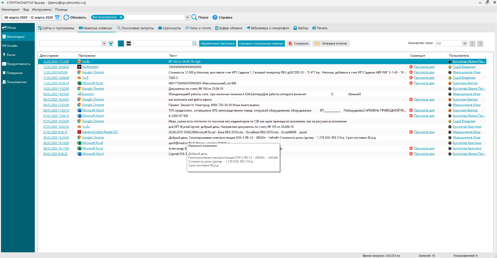Open Microsoft Word link at 07.03.2020 17:04:10
The width and height of the screenshot is (497, 258).
point(93,116)
